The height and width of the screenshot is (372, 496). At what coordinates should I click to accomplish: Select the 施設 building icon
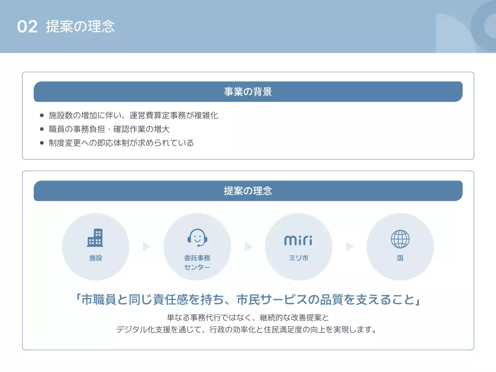pyautogui.click(x=96, y=238)
